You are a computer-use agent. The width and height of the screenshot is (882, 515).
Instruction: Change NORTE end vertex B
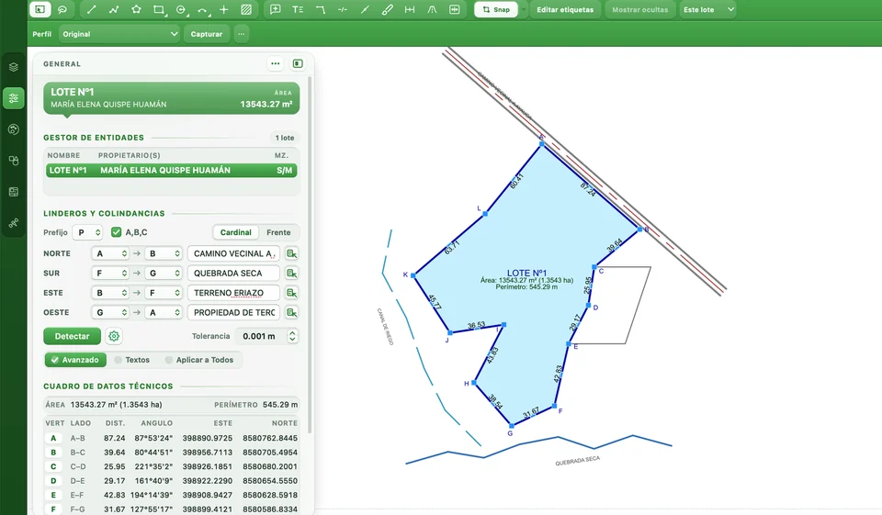(x=164, y=253)
